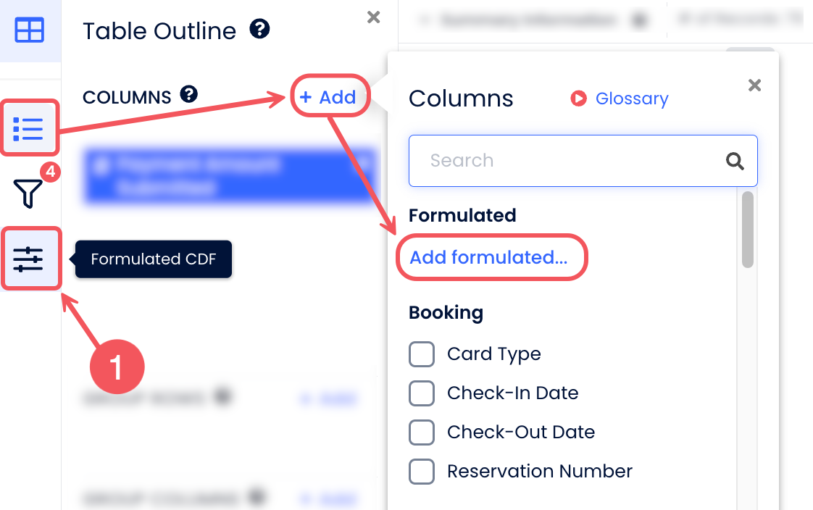813x510 pixels.
Task: Click the column Search field
Action: 572,161
